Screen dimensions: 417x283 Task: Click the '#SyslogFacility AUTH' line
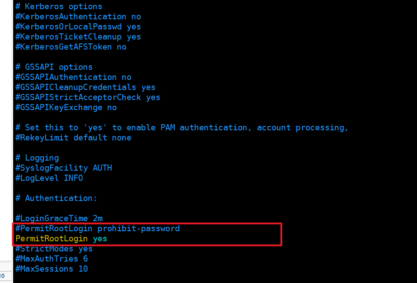tap(64, 168)
